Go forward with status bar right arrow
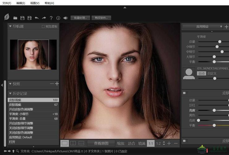The image size is (229, 155). (9, 151)
